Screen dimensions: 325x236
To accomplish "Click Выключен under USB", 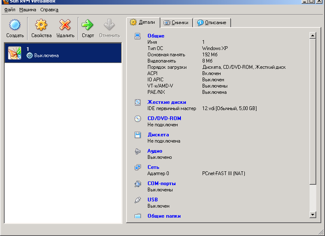I will click(158, 206).
